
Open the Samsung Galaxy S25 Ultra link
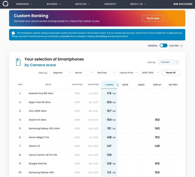click(x=44, y=129)
